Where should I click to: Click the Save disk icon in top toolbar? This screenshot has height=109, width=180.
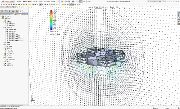69,2
